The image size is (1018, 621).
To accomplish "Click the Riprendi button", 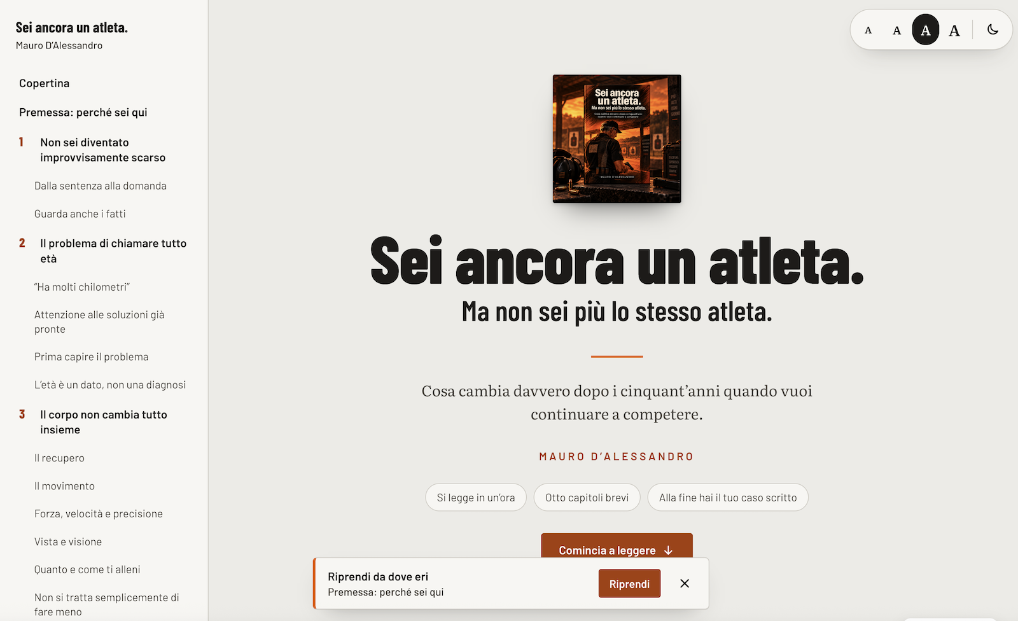I will 629,584.
